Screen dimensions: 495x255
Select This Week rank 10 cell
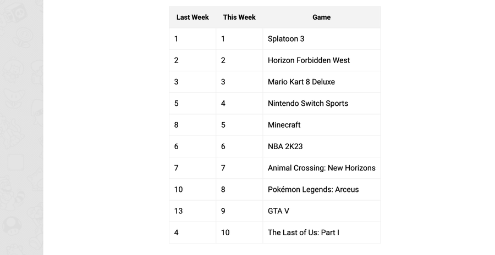click(226, 233)
